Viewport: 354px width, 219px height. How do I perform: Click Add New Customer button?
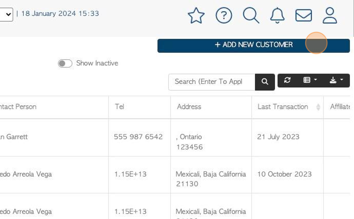point(254,46)
